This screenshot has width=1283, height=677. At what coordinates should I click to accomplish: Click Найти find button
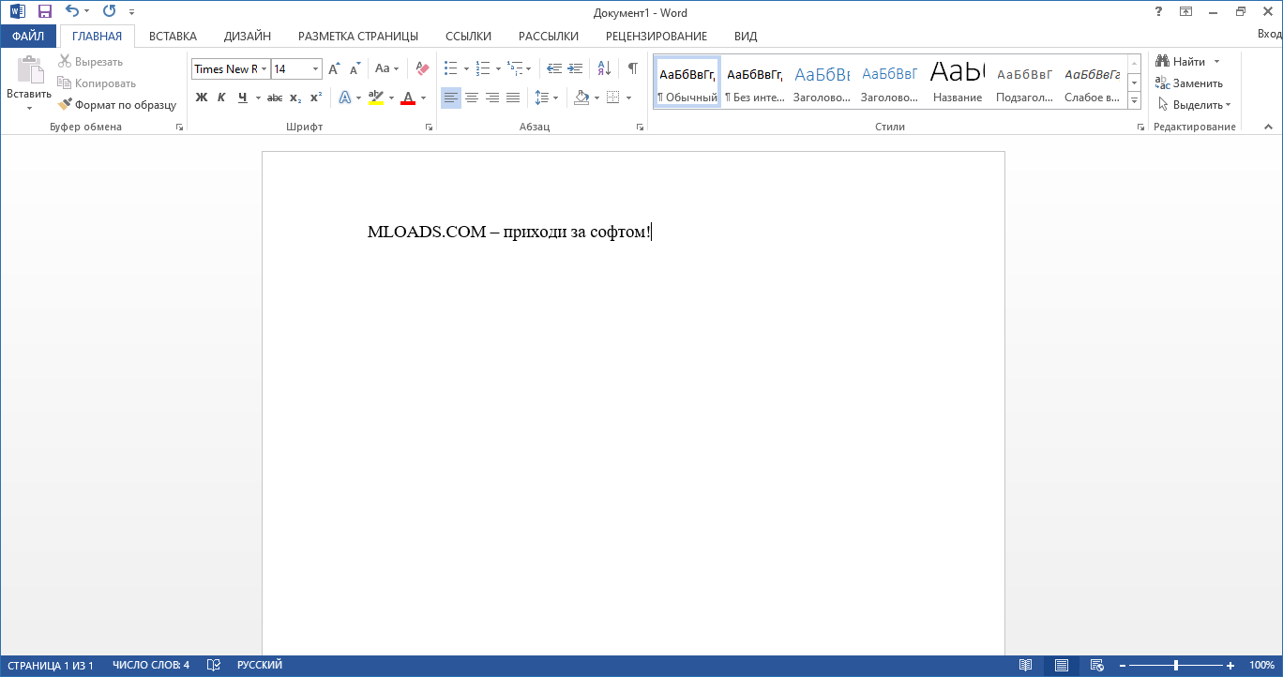click(1181, 62)
